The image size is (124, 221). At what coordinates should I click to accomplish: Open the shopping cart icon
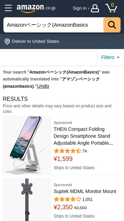pos(111,8)
